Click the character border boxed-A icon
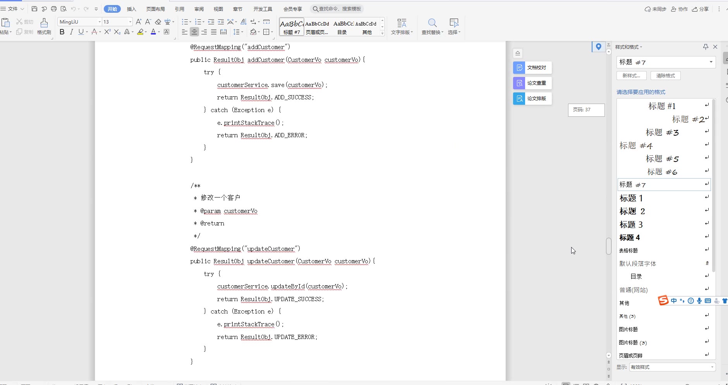 point(167,32)
